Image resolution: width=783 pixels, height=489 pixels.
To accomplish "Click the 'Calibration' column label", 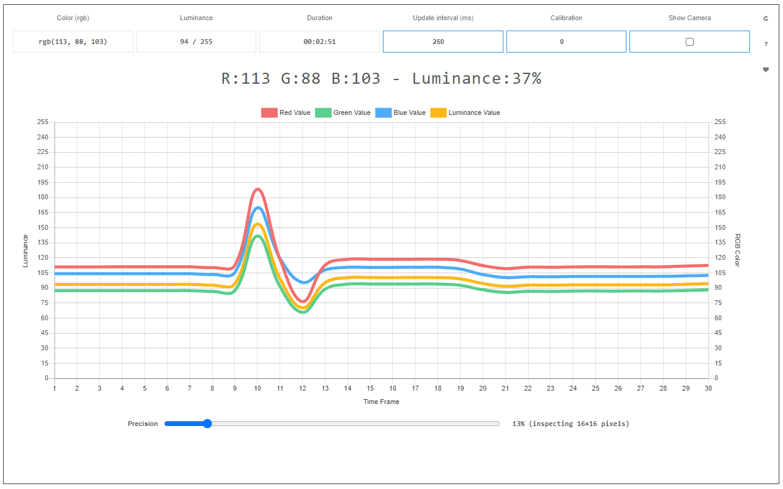I will 566,18.
